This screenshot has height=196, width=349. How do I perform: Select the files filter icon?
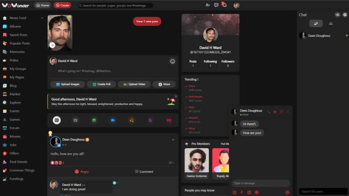pos(150,120)
